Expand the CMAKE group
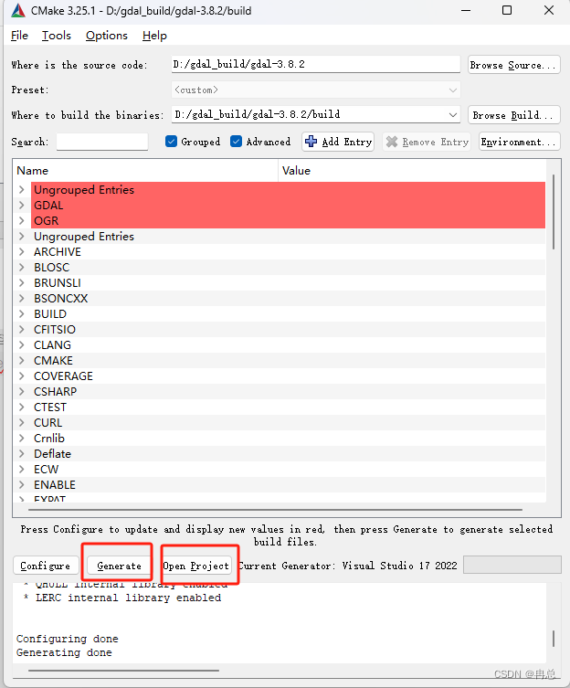This screenshot has height=688, width=570. [x=22, y=360]
